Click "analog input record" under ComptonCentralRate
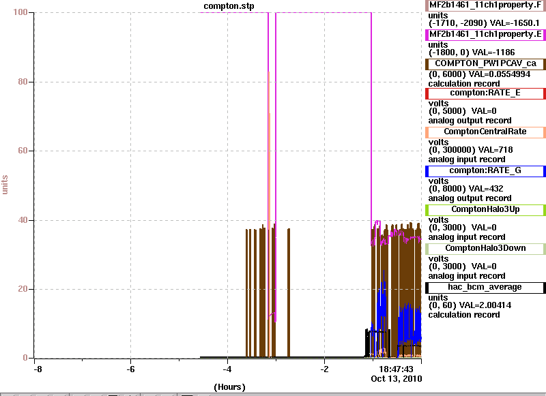546x396 pixels. [x=467, y=159]
